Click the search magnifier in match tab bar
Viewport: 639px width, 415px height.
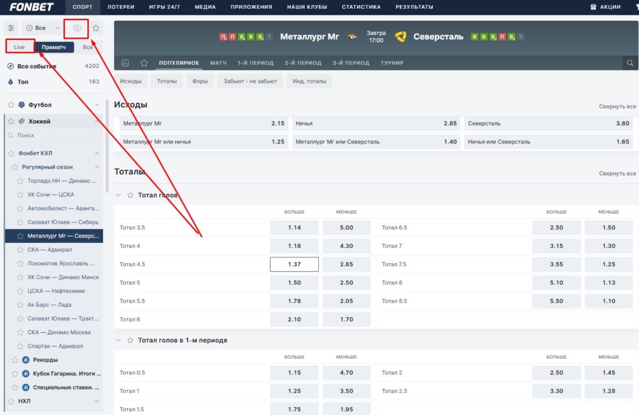pyautogui.click(x=630, y=63)
